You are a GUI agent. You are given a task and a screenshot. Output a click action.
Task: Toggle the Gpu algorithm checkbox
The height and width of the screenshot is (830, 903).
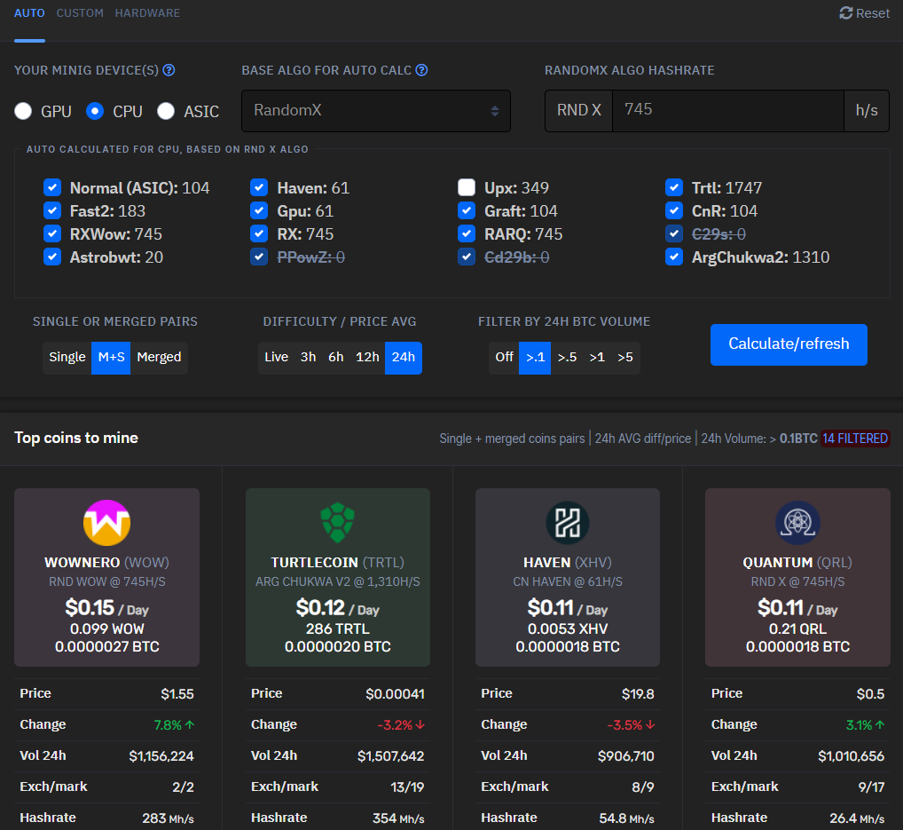[259, 210]
